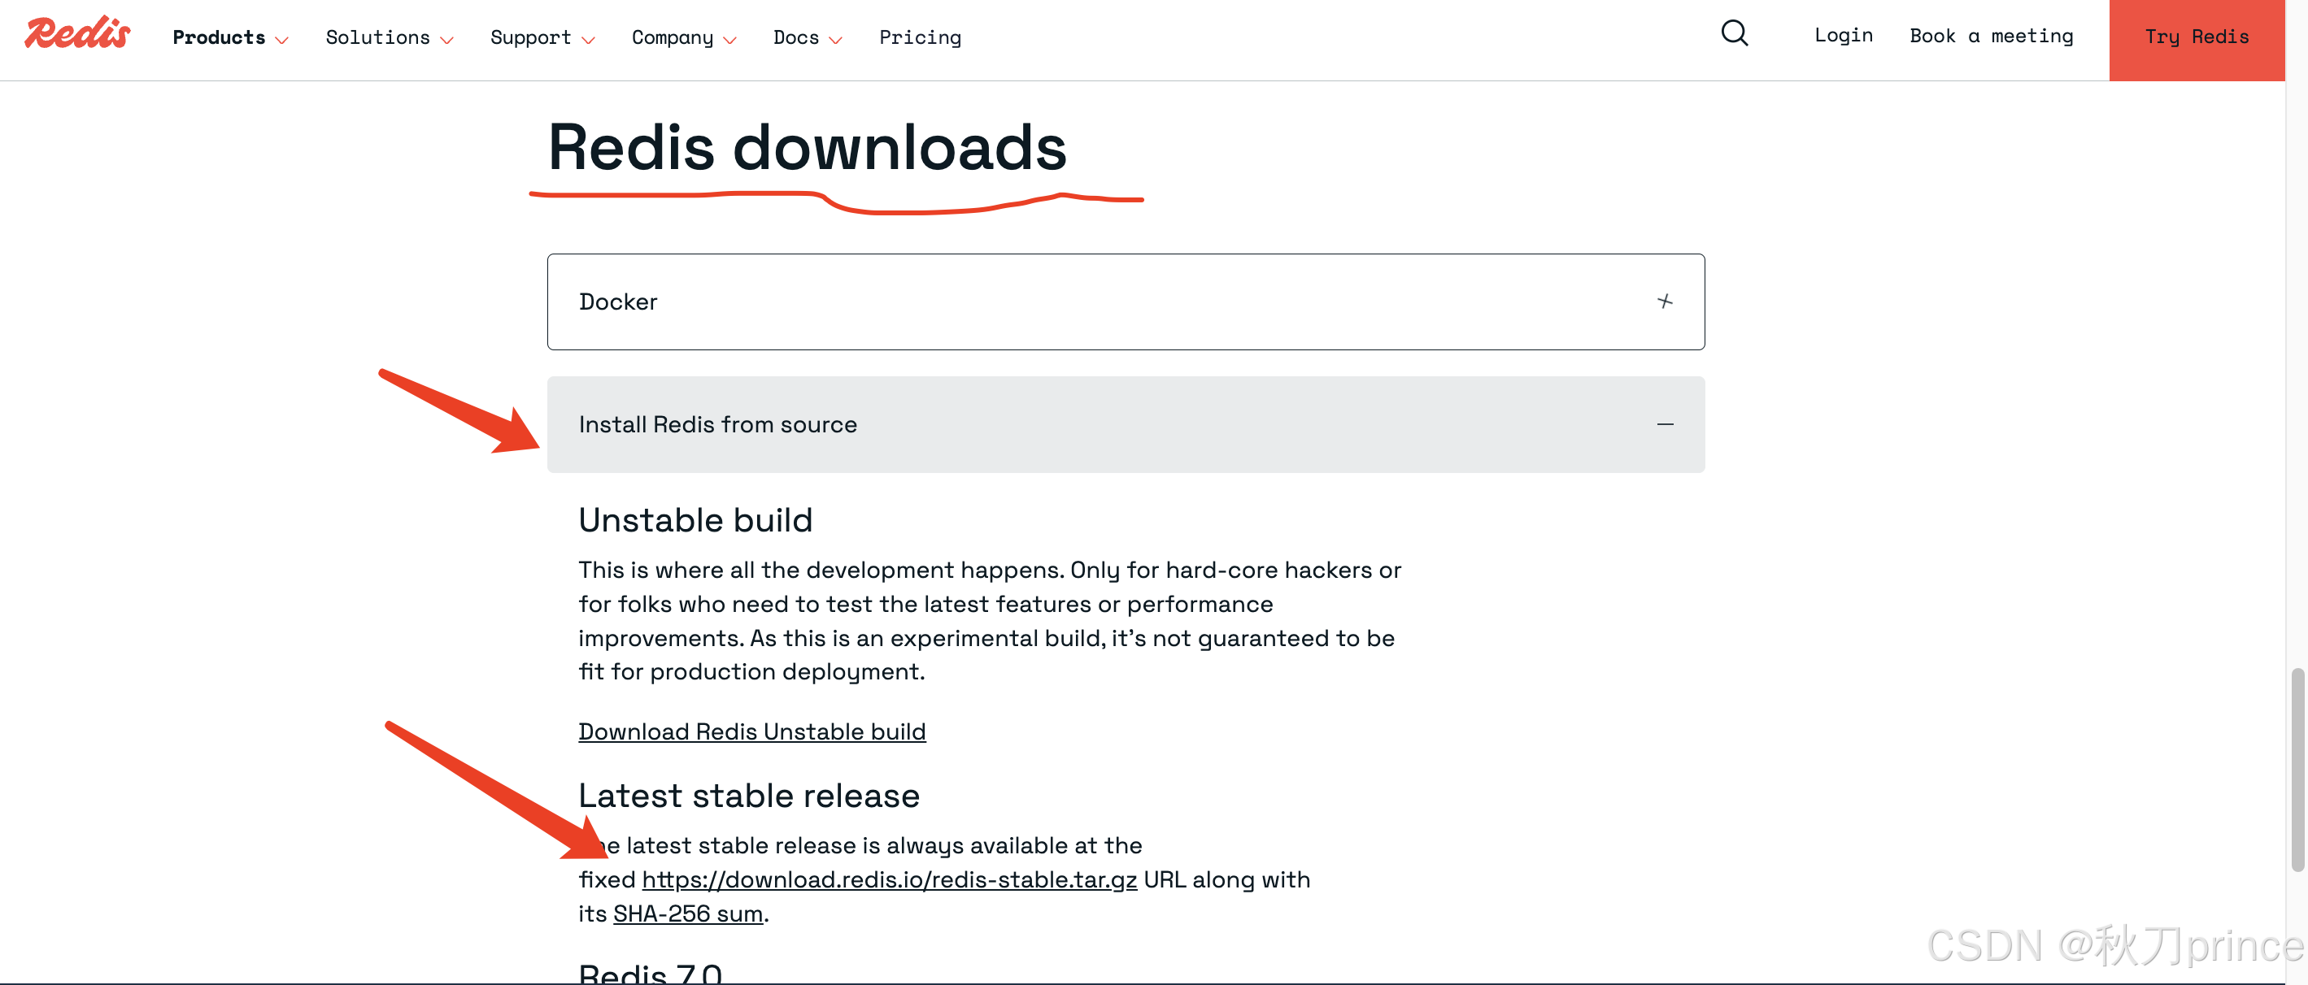
Task: Expand the Docker section plus icon
Action: coord(1665,302)
